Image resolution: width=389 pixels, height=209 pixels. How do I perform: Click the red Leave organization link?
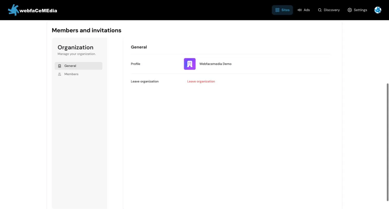(x=201, y=81)
